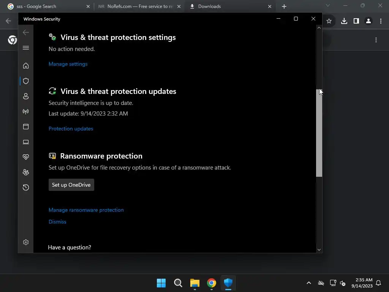Open Protection updates link
389x292 pixels.
click(71, 129)
